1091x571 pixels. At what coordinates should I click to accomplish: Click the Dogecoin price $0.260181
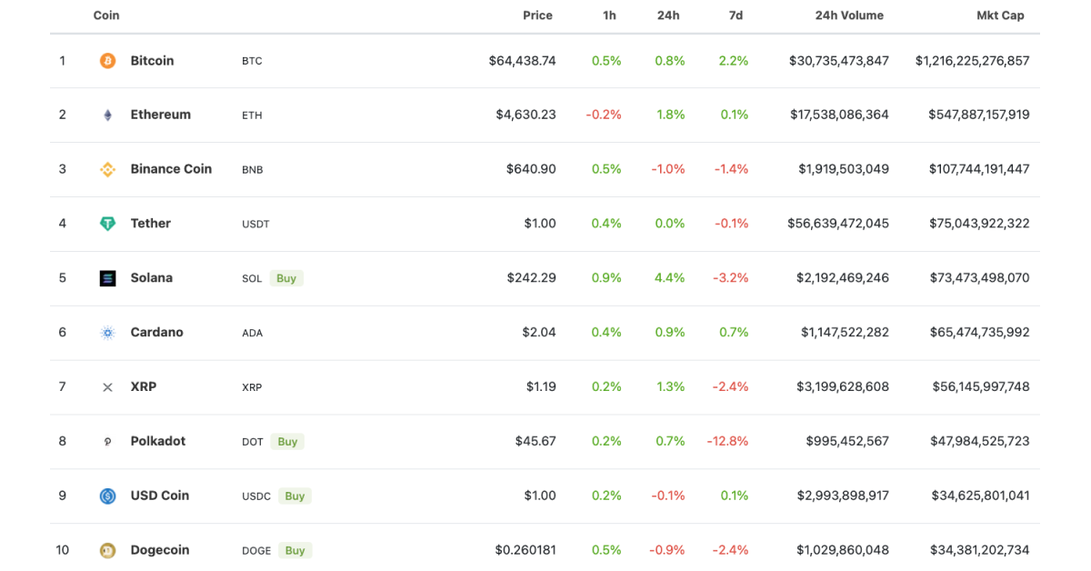[525, 550]
